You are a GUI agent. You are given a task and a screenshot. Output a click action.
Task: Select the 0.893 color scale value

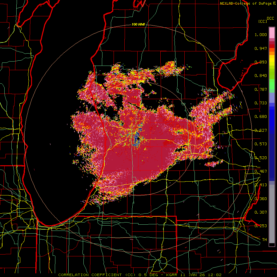[261, 62]
